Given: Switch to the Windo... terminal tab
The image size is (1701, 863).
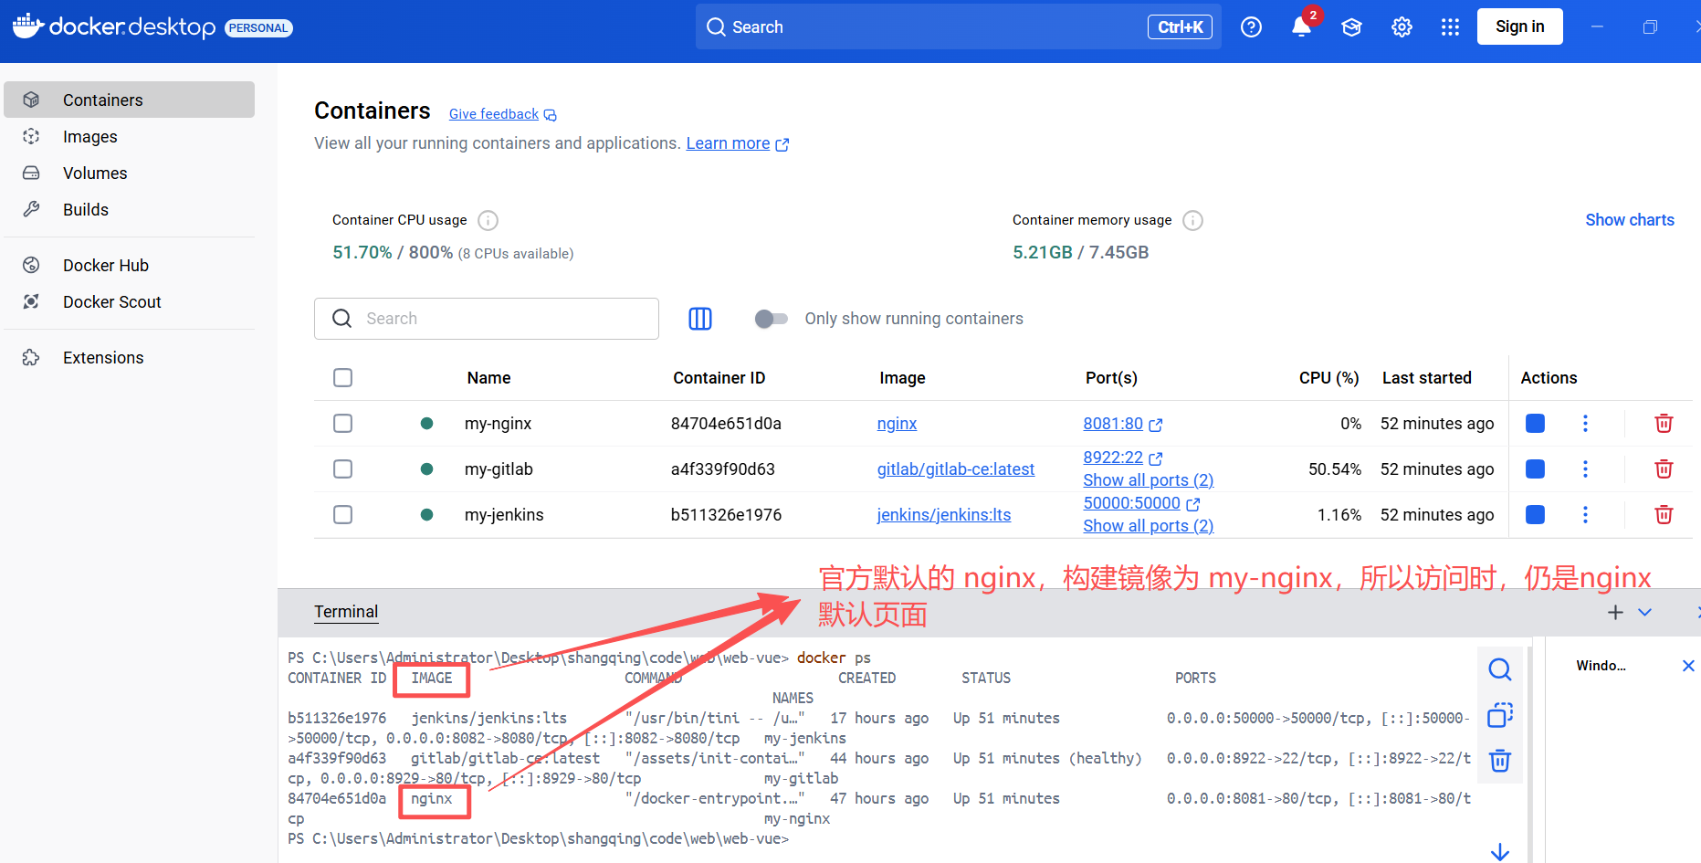Looking at the screenshot, I should tap(1601, 666).
